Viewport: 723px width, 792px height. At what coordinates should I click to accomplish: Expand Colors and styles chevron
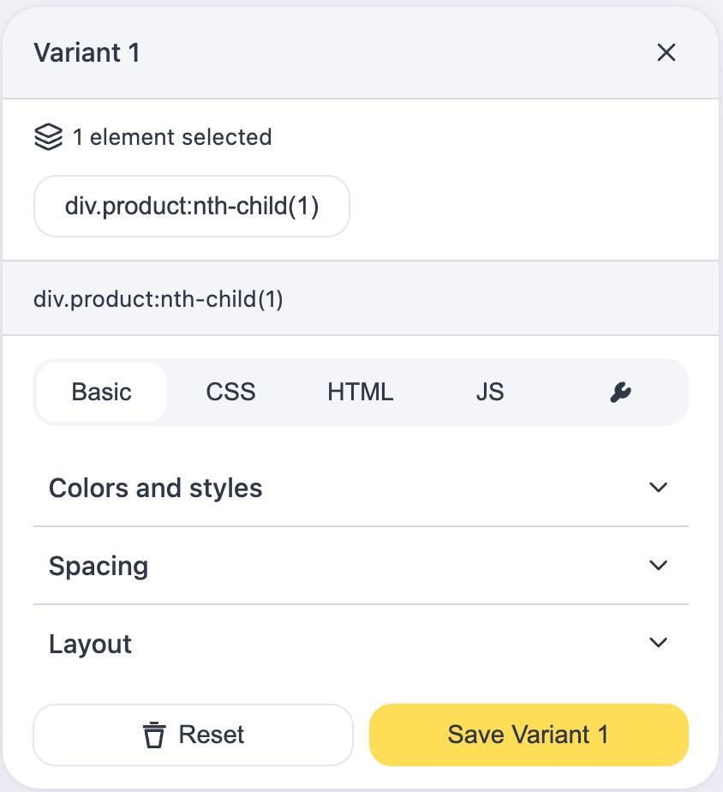coord(658,488)
